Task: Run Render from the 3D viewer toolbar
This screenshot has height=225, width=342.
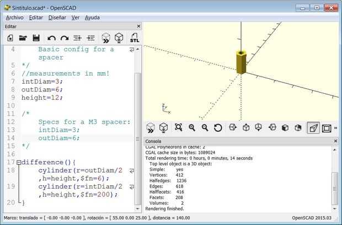Action: click(163, 128)
